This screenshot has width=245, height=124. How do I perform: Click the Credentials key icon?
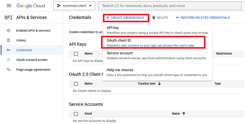(x=8, y=50)
